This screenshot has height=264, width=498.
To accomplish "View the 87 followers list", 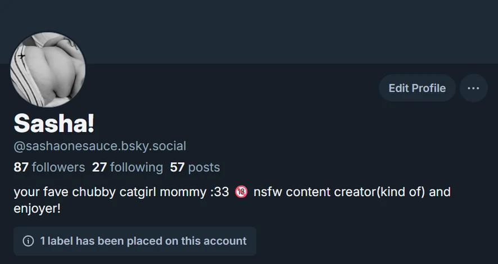I will tap(49, 167).
